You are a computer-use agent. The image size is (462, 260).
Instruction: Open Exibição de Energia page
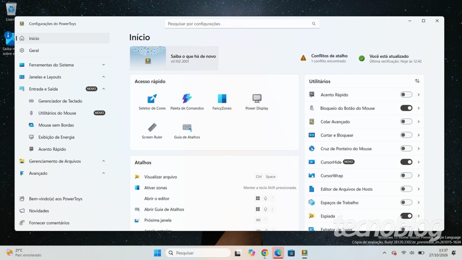click(x=64, y=137)
